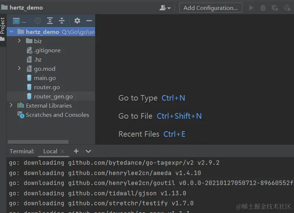This screenshot has height=213, width=294.
Task: Collapse the hertz_demo root node
Action: point(11,32)
